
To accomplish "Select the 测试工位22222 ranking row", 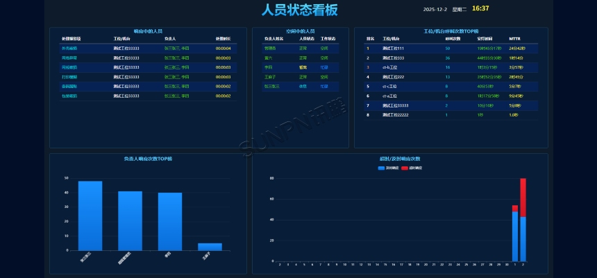I will [x=395, y=114].
